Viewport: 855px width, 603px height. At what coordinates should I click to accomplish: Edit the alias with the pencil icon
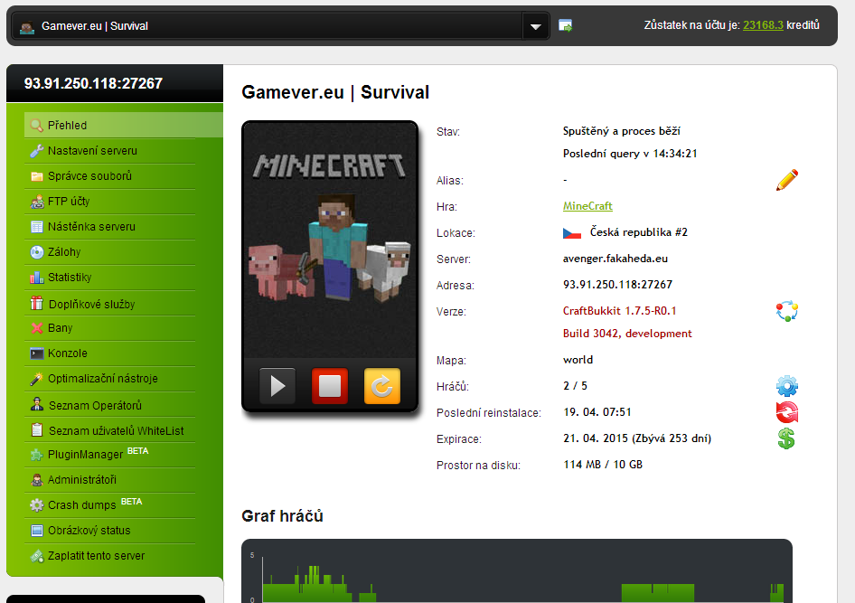tap(787, 180)
